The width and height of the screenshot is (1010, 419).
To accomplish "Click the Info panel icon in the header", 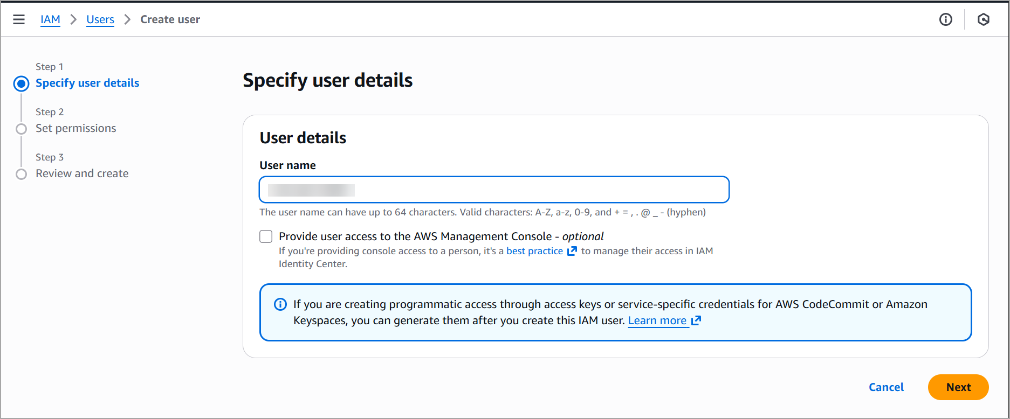I will (945, 19).
